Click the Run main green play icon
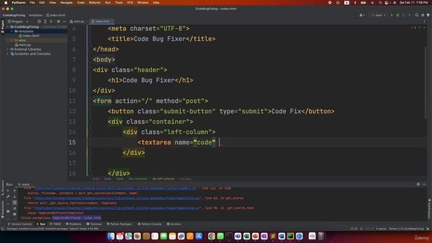 (x=391, y=15)
